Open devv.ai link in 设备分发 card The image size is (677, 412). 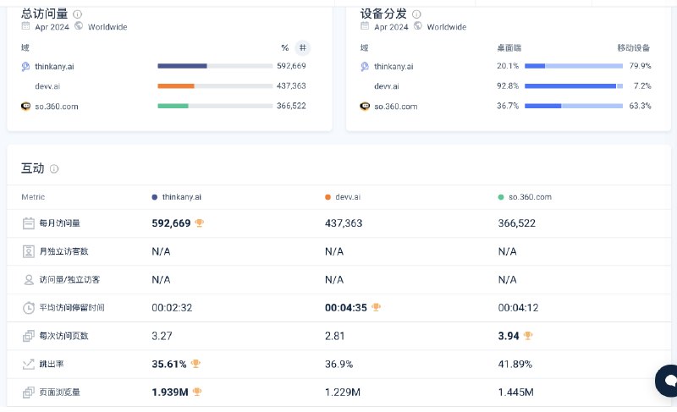tap(387, 86)
